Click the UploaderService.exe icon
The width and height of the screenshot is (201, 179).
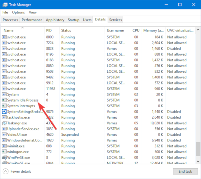(4, 129)
